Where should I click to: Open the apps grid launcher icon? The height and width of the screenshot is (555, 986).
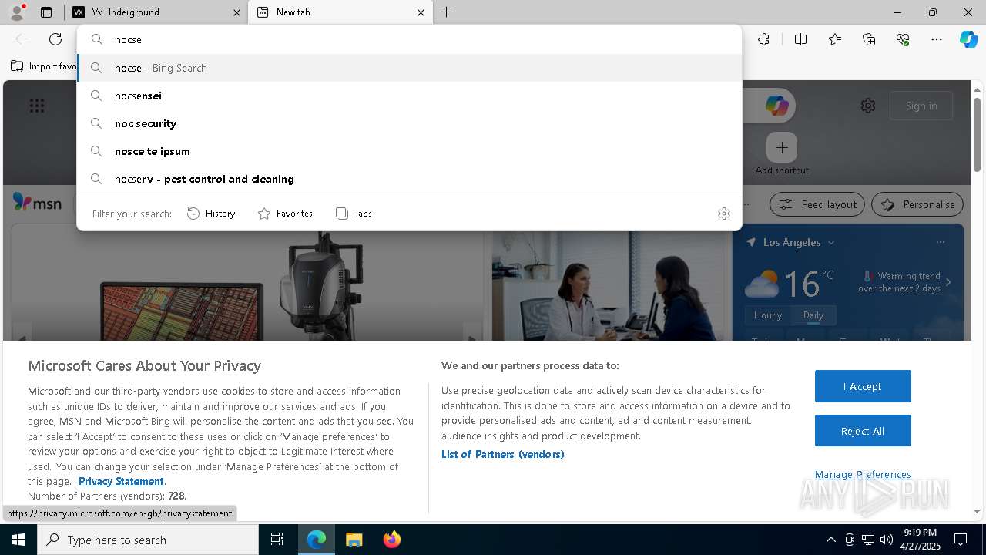37,106
